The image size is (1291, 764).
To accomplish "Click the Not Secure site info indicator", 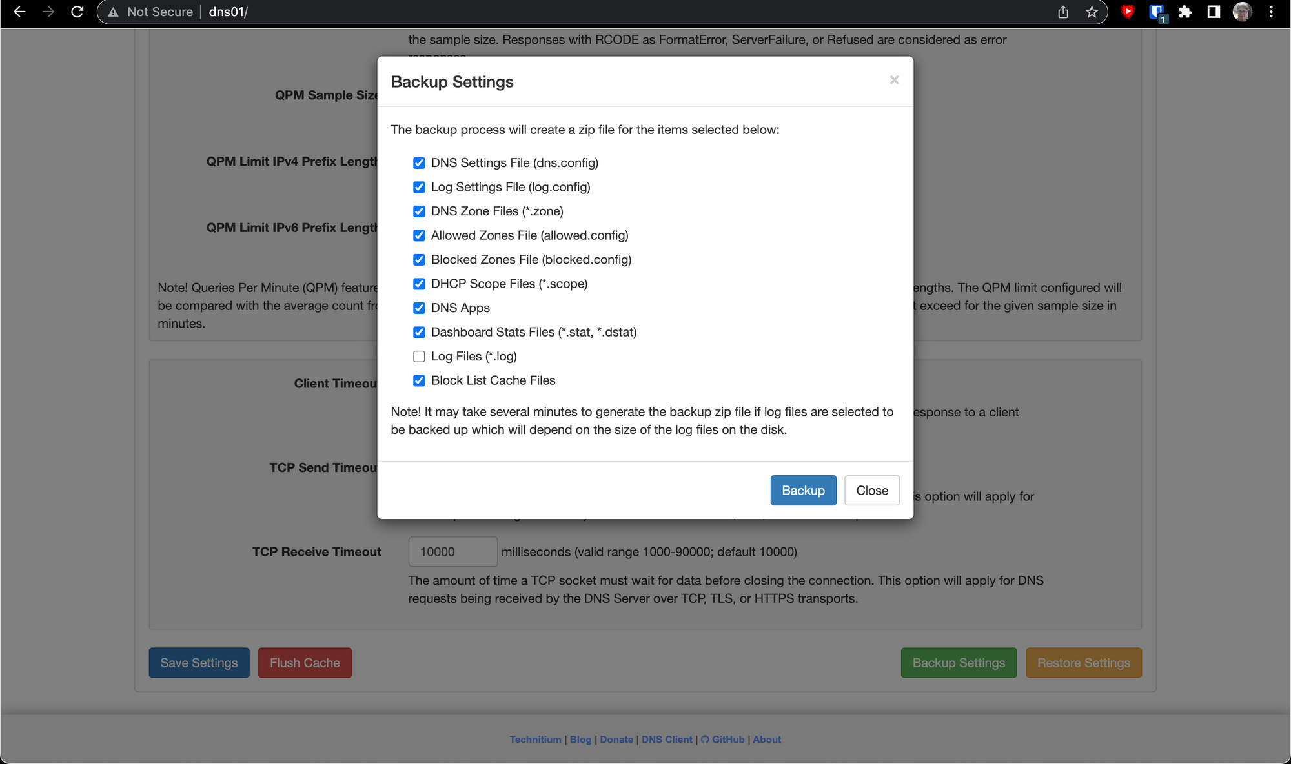I will coord(152,12).
